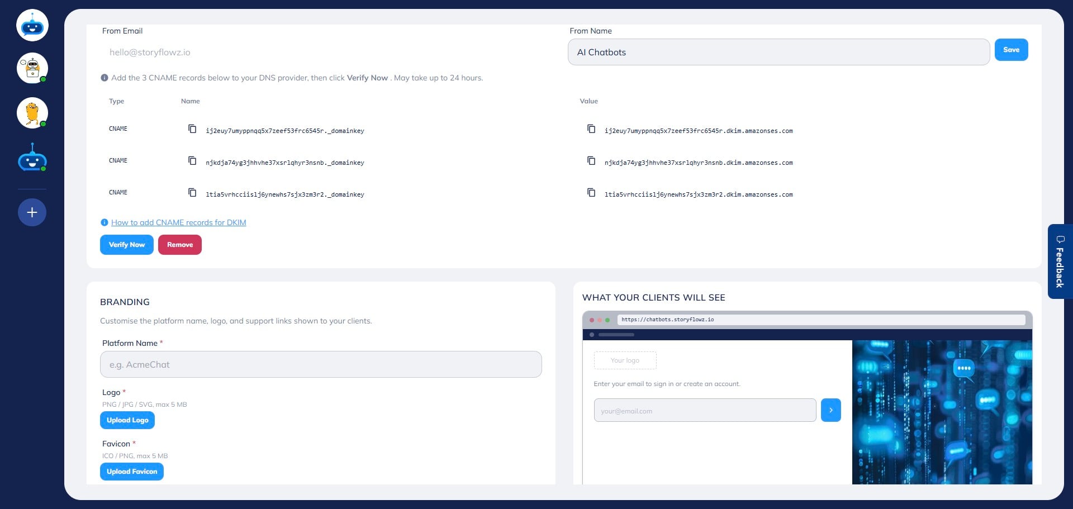Save the AI Chatbots From Name
1073x509 pixels.
pos(1011,49)
